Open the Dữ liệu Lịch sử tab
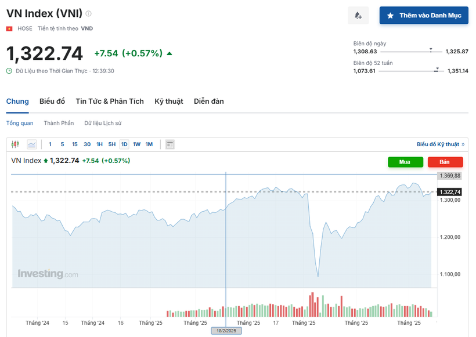Screen dimensions: 476x337 coord(101,123)
